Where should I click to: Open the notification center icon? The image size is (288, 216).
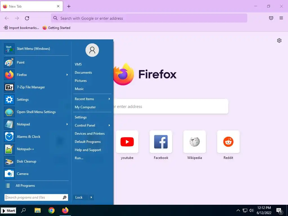[279, 211]
